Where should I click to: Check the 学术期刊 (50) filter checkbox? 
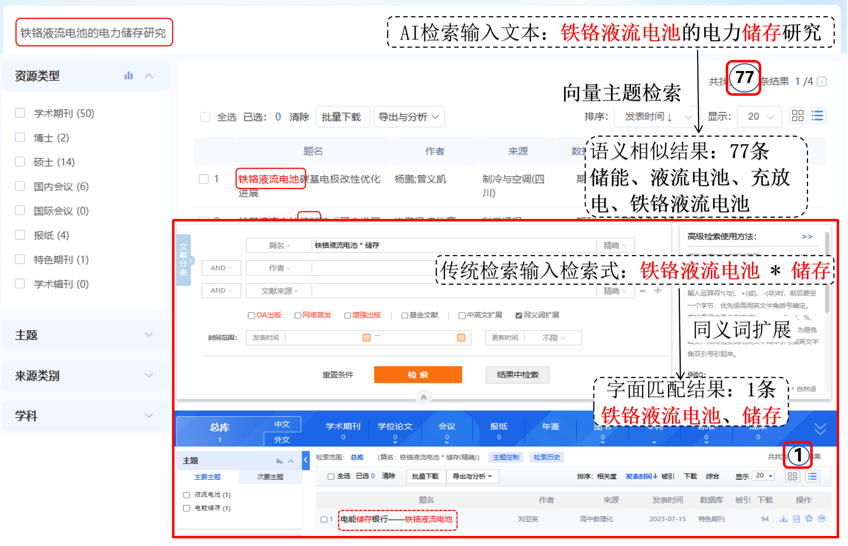(20, 113)
